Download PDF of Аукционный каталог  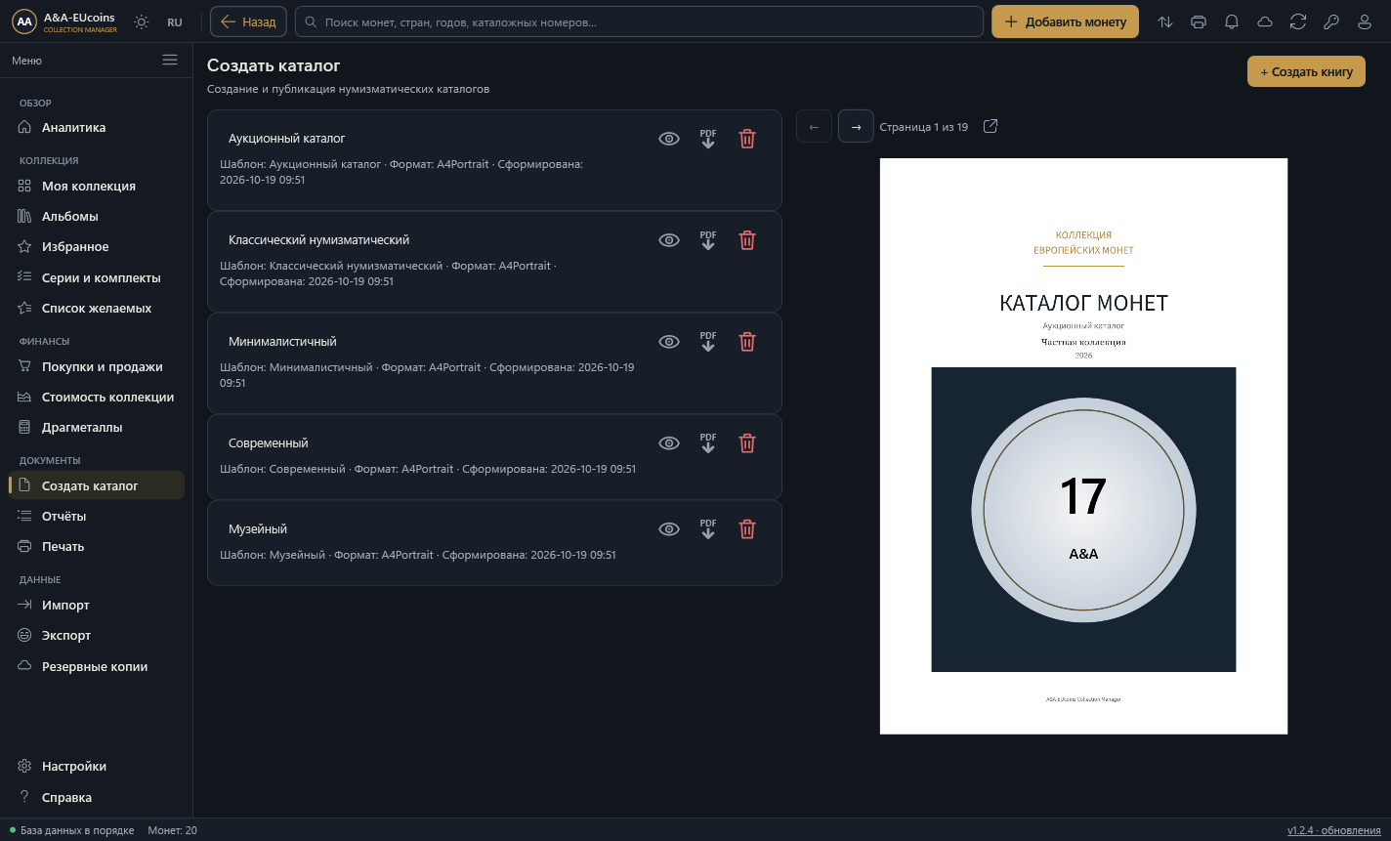click(708, 139)
